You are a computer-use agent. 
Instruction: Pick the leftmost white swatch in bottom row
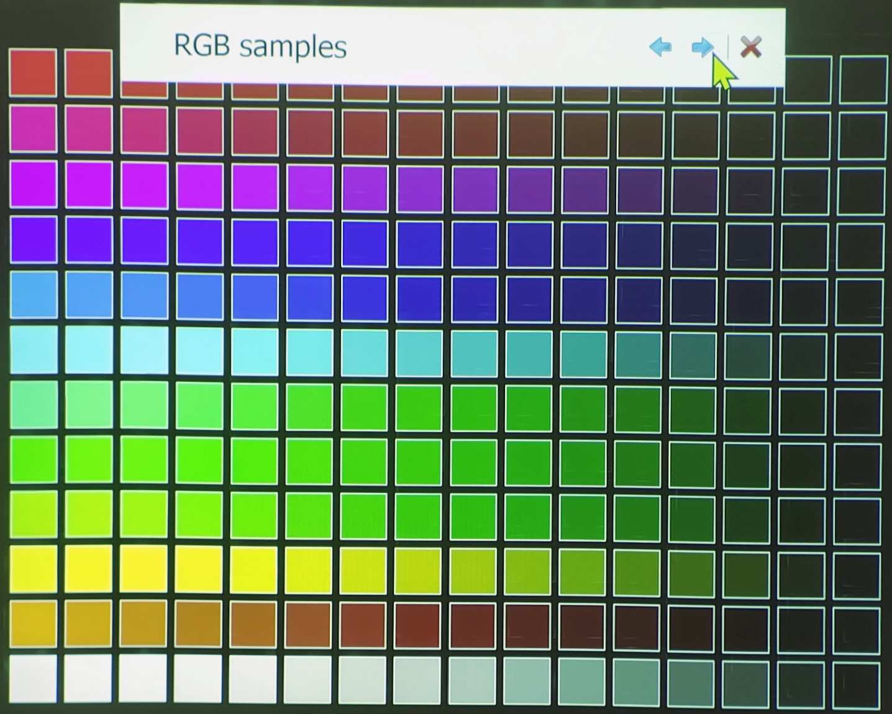[x=34, y=678]
